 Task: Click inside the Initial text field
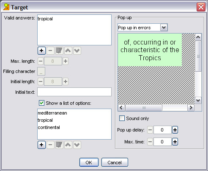[x=74, y=92]
